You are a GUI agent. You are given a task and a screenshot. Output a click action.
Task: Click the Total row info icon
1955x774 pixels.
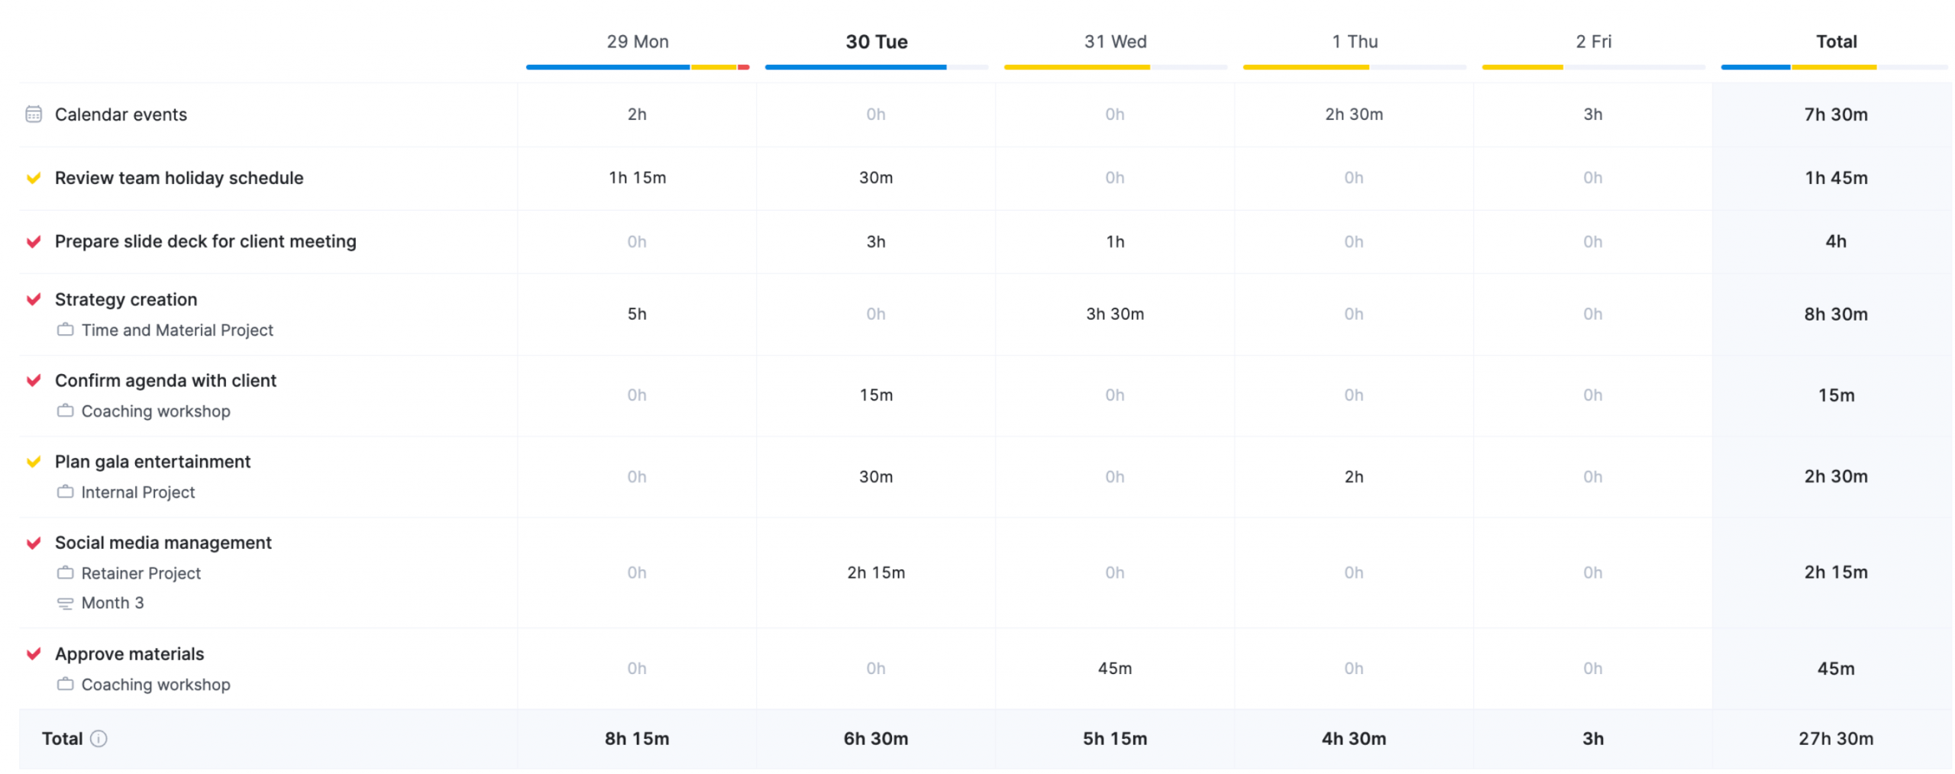pos(99,738)
